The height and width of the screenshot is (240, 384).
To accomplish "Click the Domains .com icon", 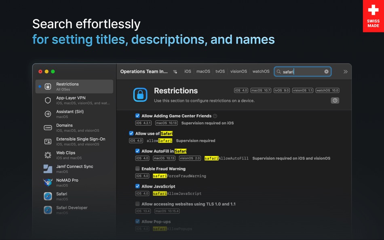I will [x=48, y=128].
